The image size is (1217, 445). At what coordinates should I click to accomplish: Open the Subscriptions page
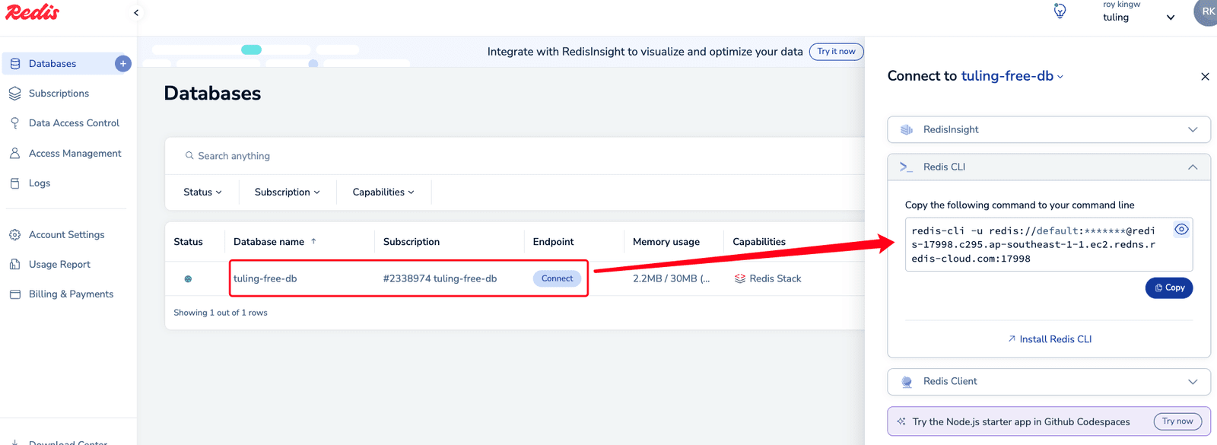[59, 94]
